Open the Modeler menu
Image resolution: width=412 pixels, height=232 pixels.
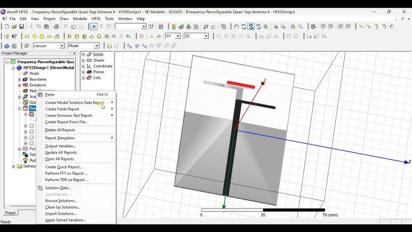[80, 19]
